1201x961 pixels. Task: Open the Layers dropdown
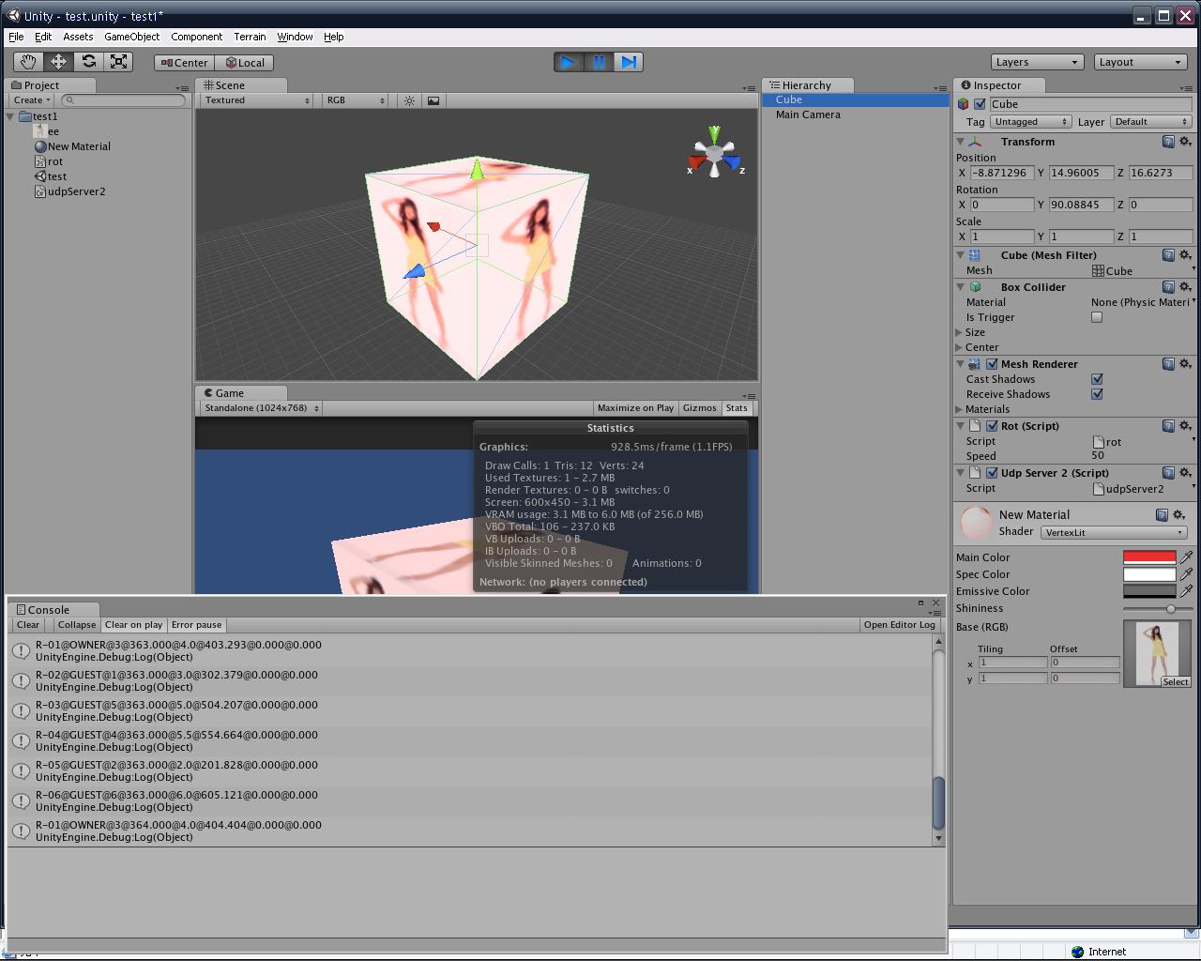click(1037, 62)
